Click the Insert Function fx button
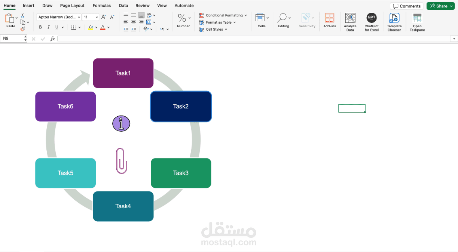 (x=52, y=39)
